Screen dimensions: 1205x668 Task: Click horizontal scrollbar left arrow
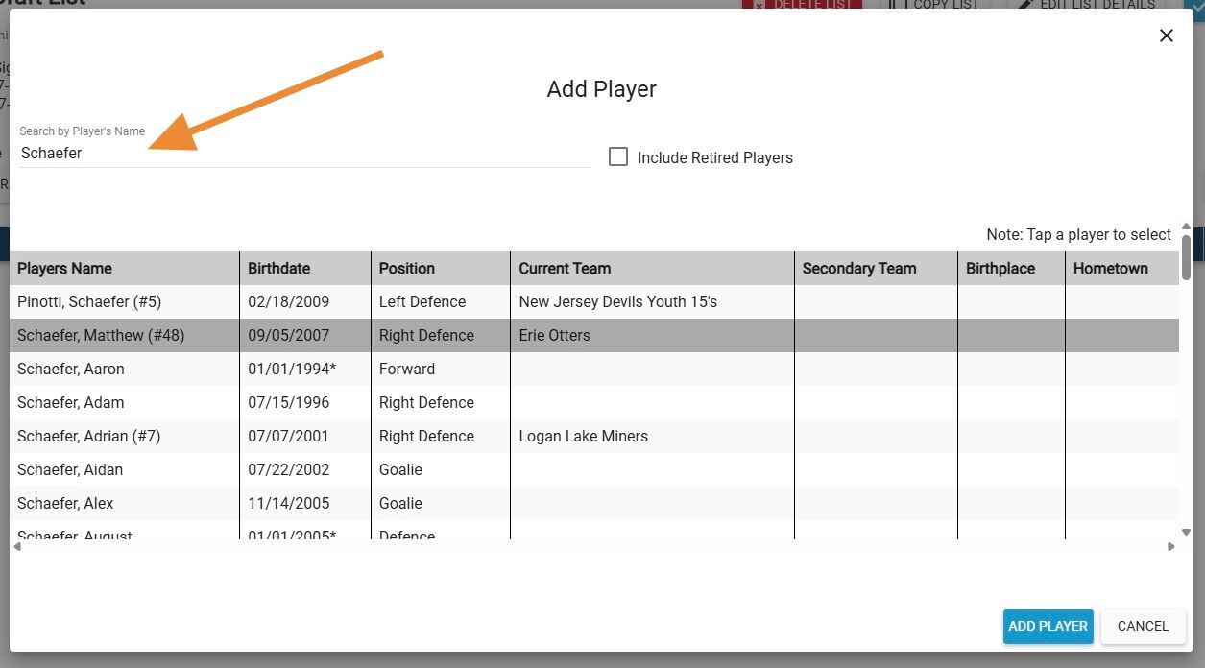point(15,547)
